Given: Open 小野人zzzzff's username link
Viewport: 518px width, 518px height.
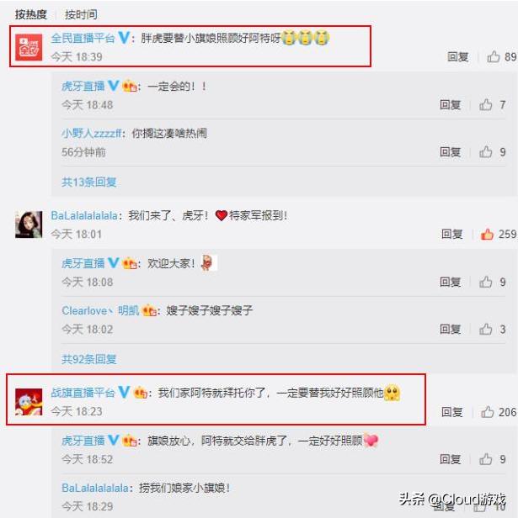Looking at the screenshot, I should coord(91,134).
